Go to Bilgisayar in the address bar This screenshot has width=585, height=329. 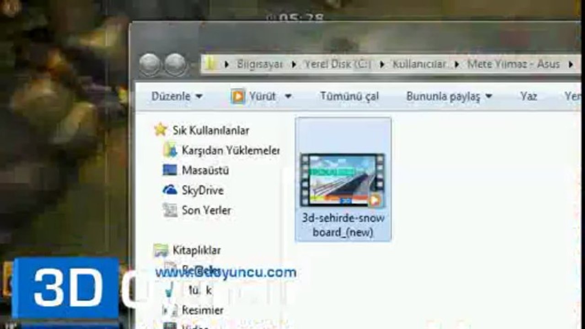[x=260, y=64]
